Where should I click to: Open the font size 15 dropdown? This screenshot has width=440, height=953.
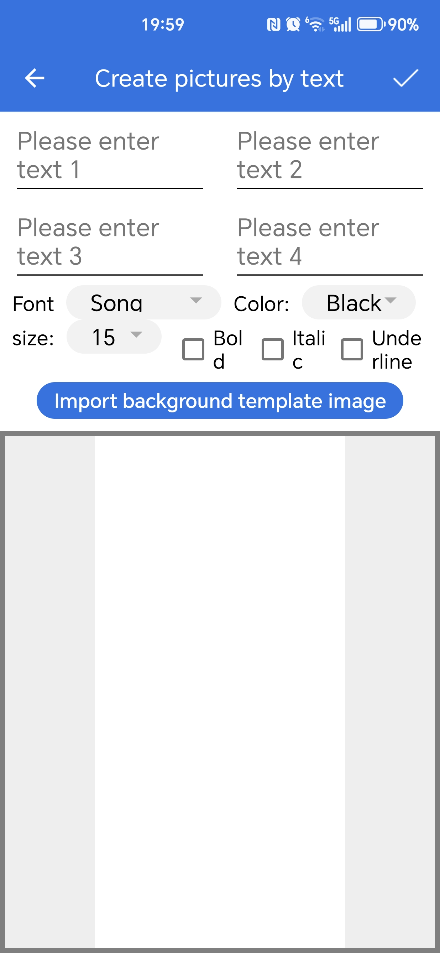114,337
